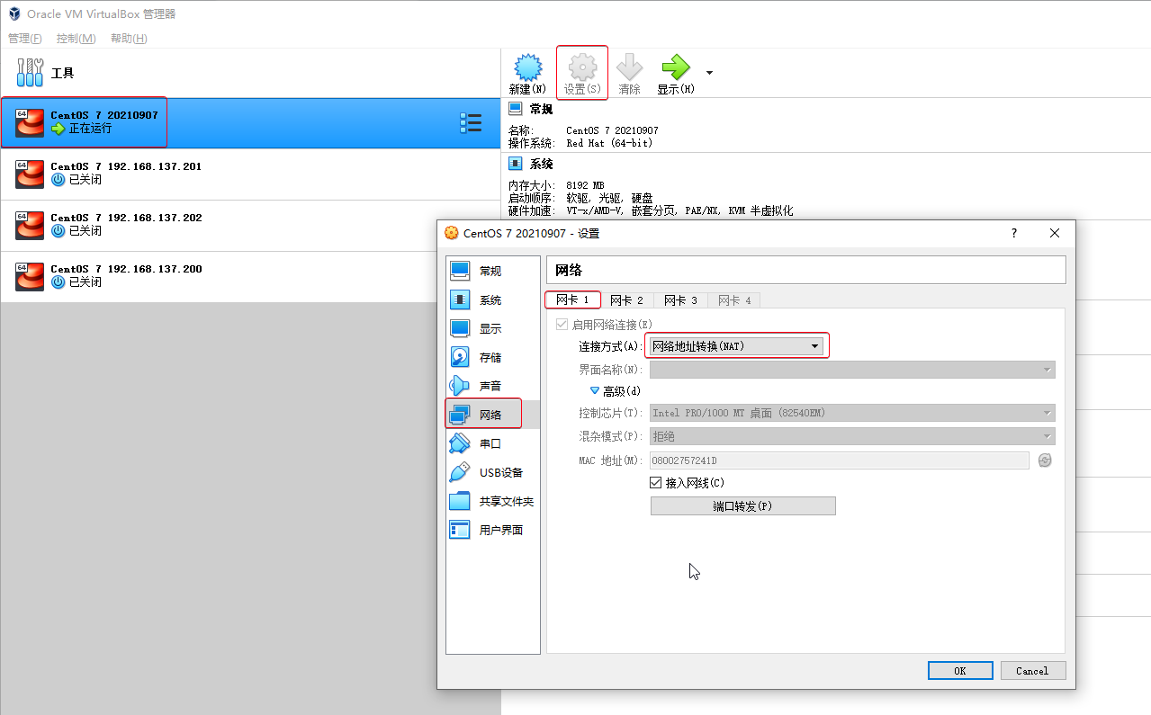Switch to the 网卡 1 tab
This screenshot has width=1151, height=715.
click(x=572, y=299)
